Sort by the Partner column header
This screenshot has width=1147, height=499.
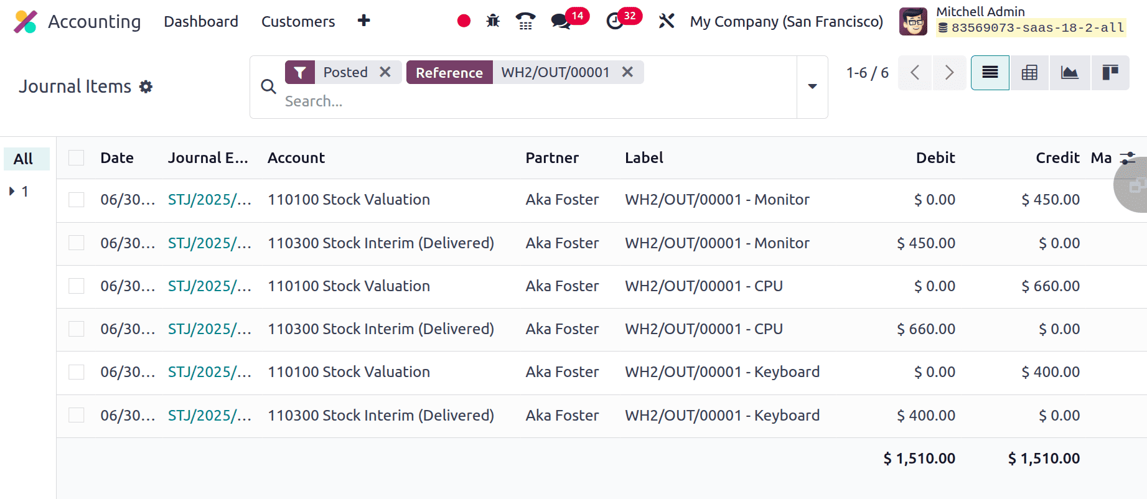[552, 158]
